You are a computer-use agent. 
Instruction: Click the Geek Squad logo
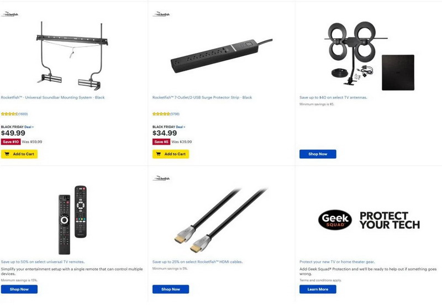335,220
